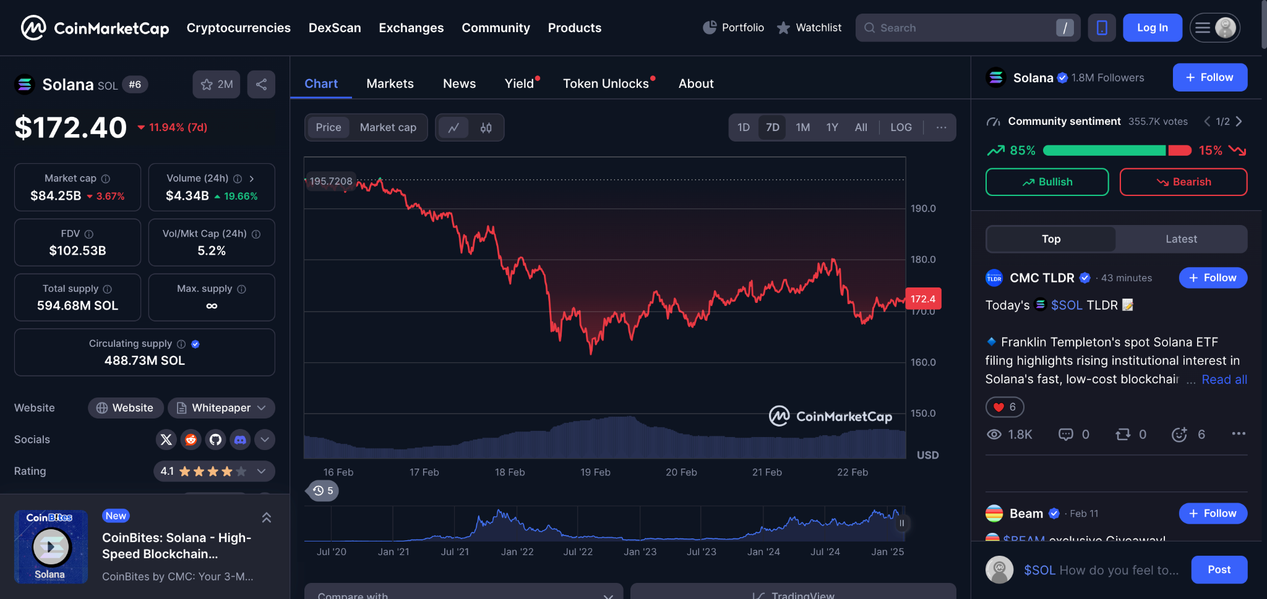Screen dimensions: 1267x599
Task: Click the Total supply info icon
Action: [x=108, y=289]
